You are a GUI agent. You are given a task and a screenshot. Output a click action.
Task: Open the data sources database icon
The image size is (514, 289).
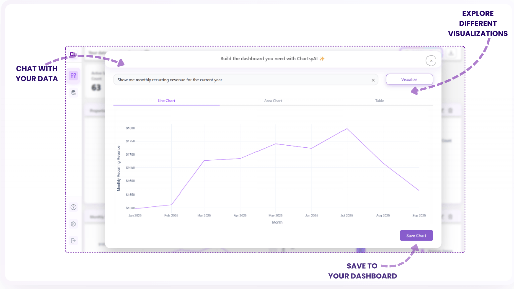[x=74, y=93]
